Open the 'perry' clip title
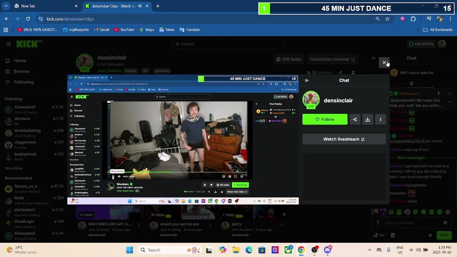The image size is (457, 257). tap(237, 224)
